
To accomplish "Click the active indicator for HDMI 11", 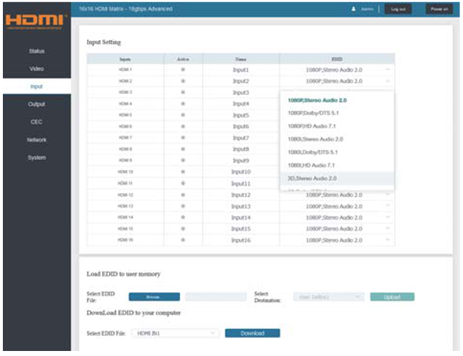I will pyautogui.click(x=183, y=183).
